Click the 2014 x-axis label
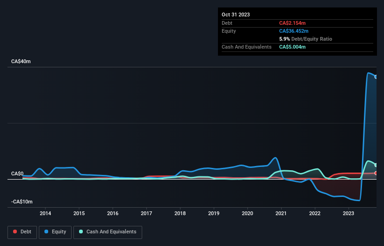The width and height of the screenshot is (384, 246). coord(45,213)
